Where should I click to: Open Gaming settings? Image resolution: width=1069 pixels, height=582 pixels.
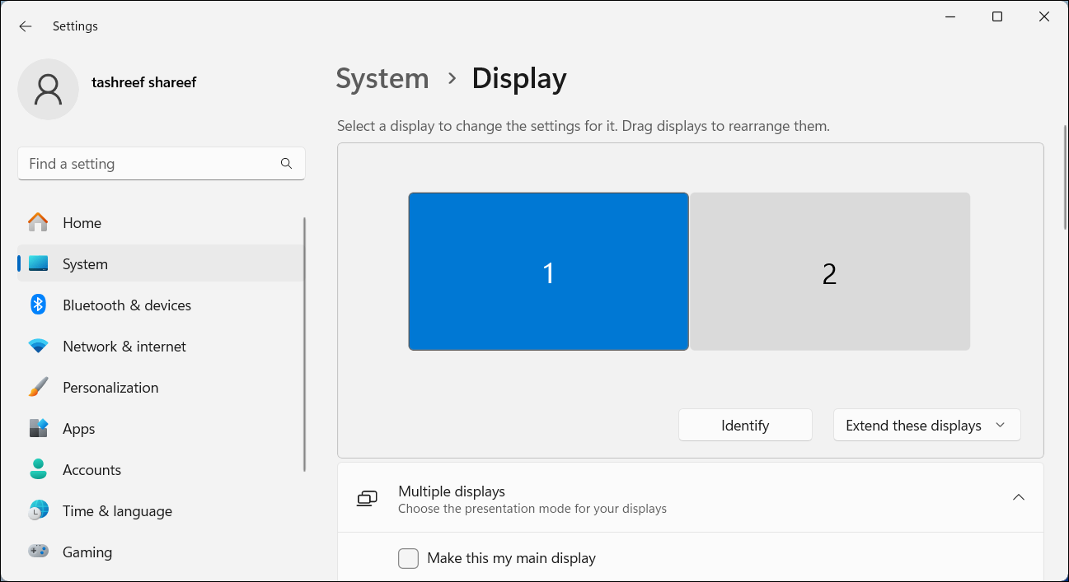tap(87, 552)
